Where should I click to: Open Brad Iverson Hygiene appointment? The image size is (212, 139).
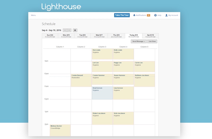pos(102,93)
